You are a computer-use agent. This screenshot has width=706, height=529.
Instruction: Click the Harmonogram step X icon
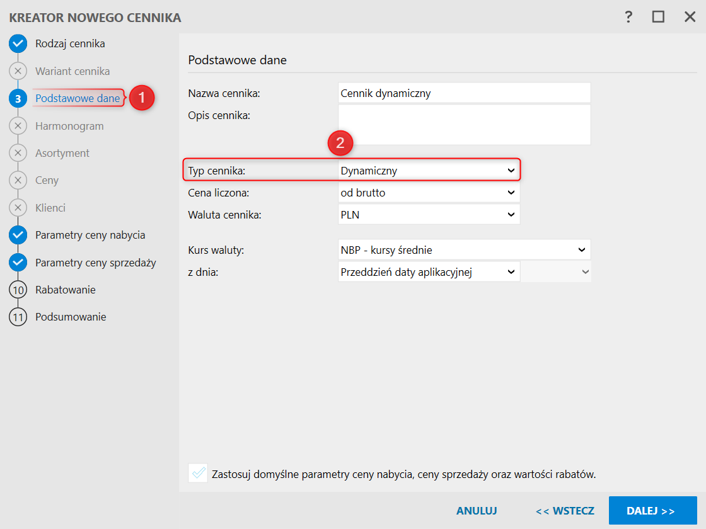pos(18,126)
